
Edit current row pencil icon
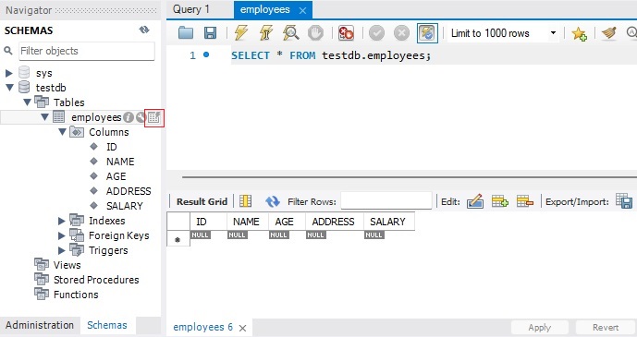[x=475, y=201]
